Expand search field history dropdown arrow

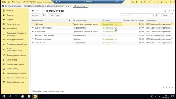(x=152, y=15)
